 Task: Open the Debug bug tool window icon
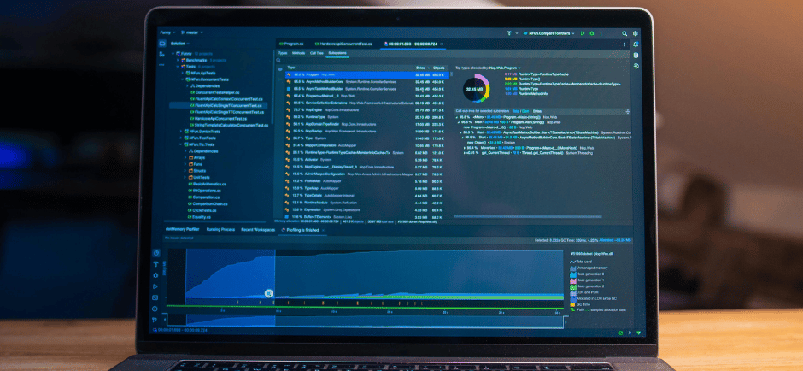155,275
